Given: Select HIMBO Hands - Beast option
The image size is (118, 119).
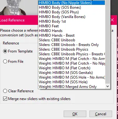Looking at the screenshot, I should (x=72, y=35).
